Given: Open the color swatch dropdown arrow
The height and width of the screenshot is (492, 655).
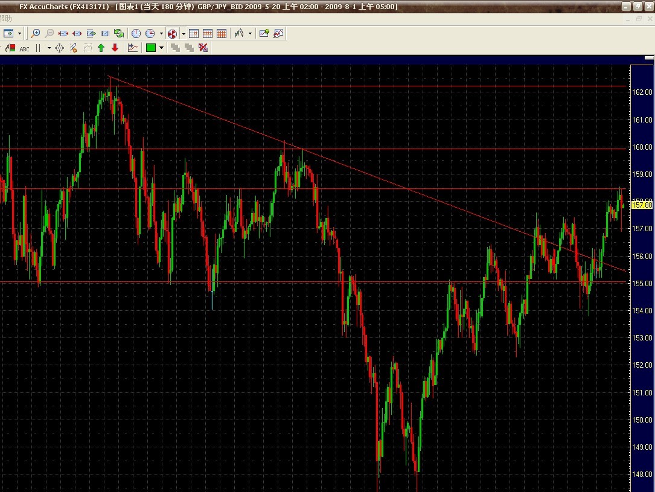Looking at the screenshot, I should [x=161, y=48].
